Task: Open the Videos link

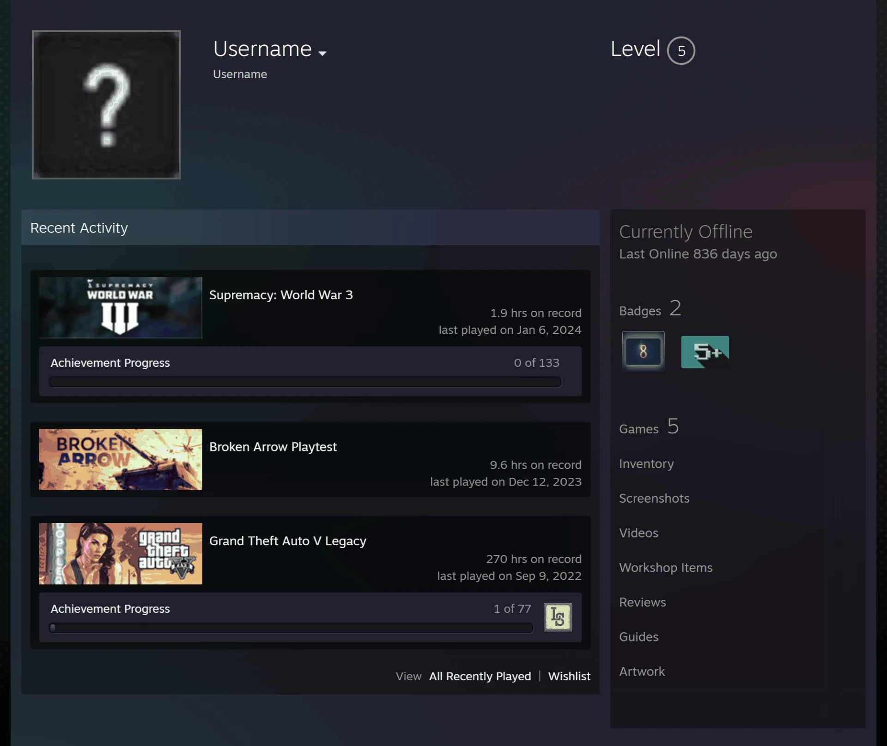Action: tap(638, 533)
